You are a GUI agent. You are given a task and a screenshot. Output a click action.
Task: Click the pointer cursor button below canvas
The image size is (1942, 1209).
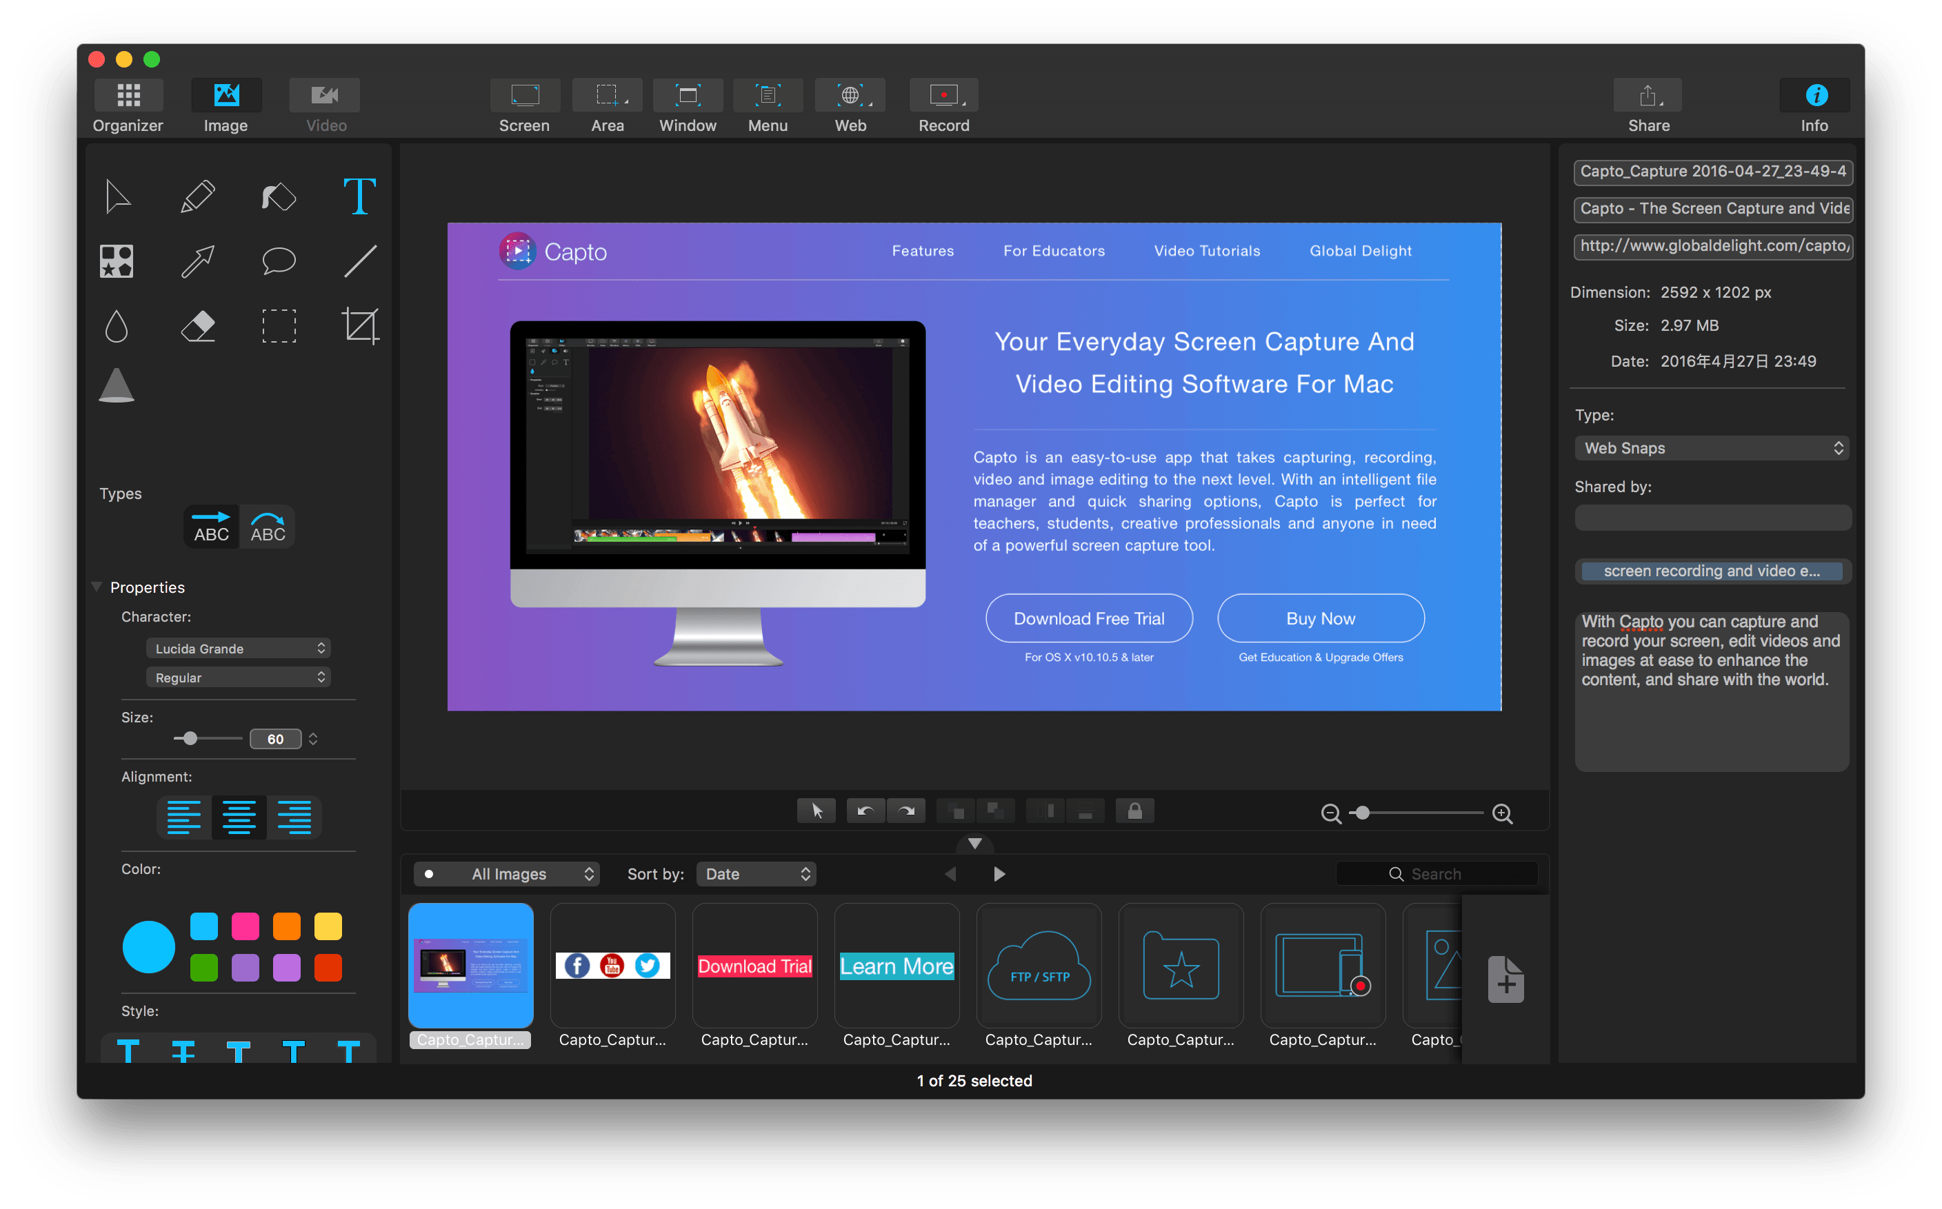(817, 811)
